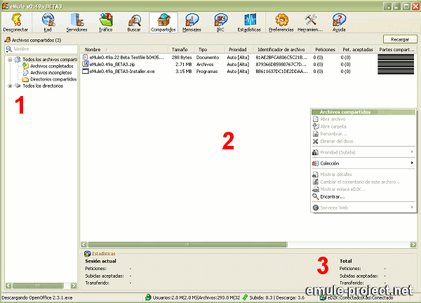Expand Todos los directorios tree node

point(10,86)
